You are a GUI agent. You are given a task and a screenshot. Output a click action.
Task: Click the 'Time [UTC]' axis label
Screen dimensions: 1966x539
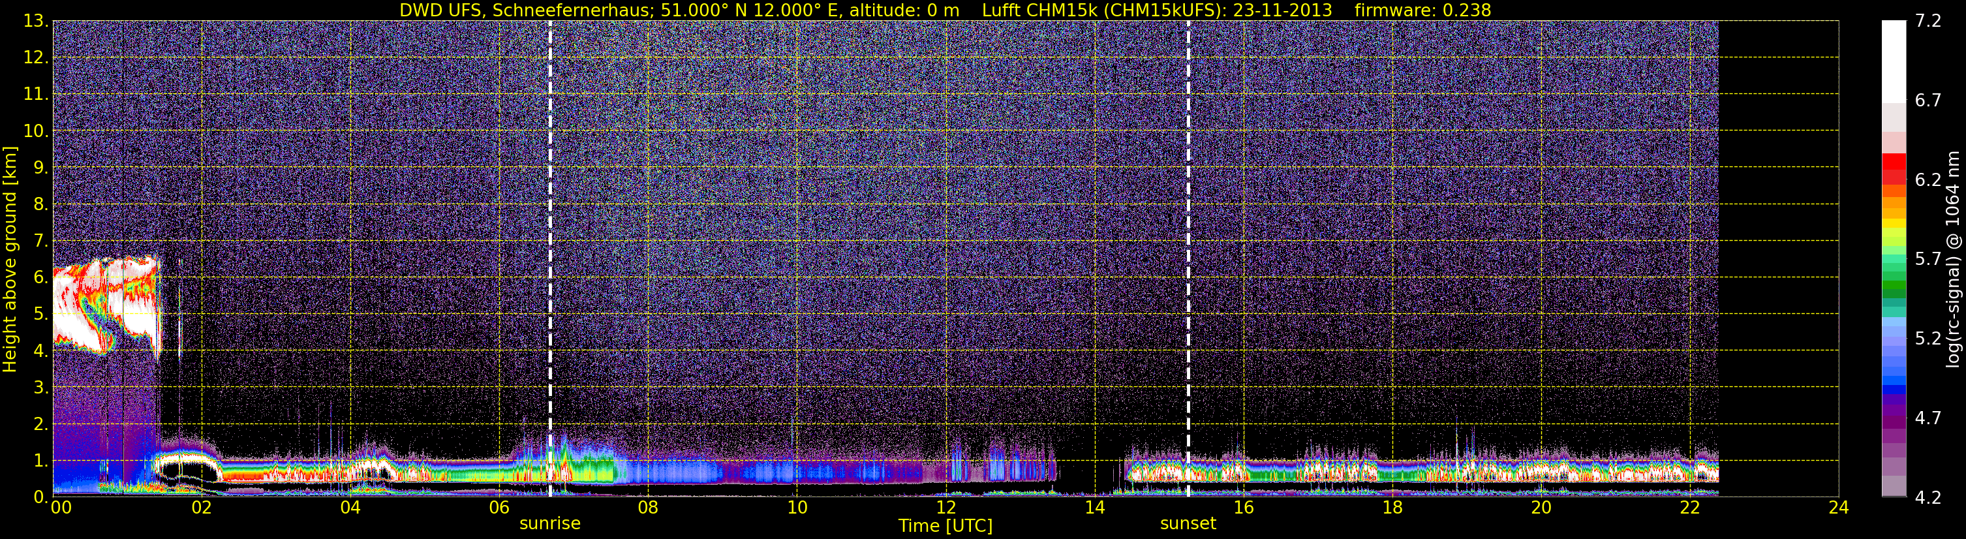[x=945, y=526]
